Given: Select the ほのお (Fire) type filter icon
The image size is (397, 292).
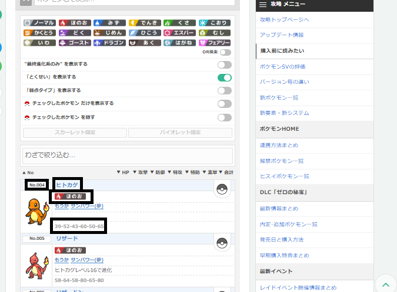Looking at the screenshot, I should click(x=74, y=22).
